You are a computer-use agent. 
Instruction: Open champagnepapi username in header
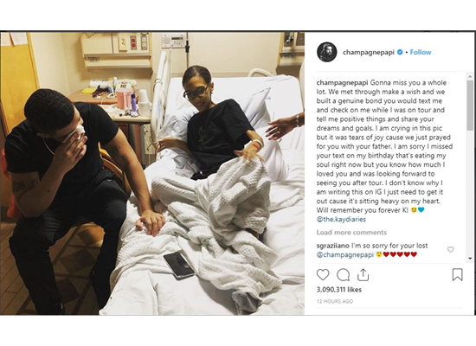click(369, 52)
